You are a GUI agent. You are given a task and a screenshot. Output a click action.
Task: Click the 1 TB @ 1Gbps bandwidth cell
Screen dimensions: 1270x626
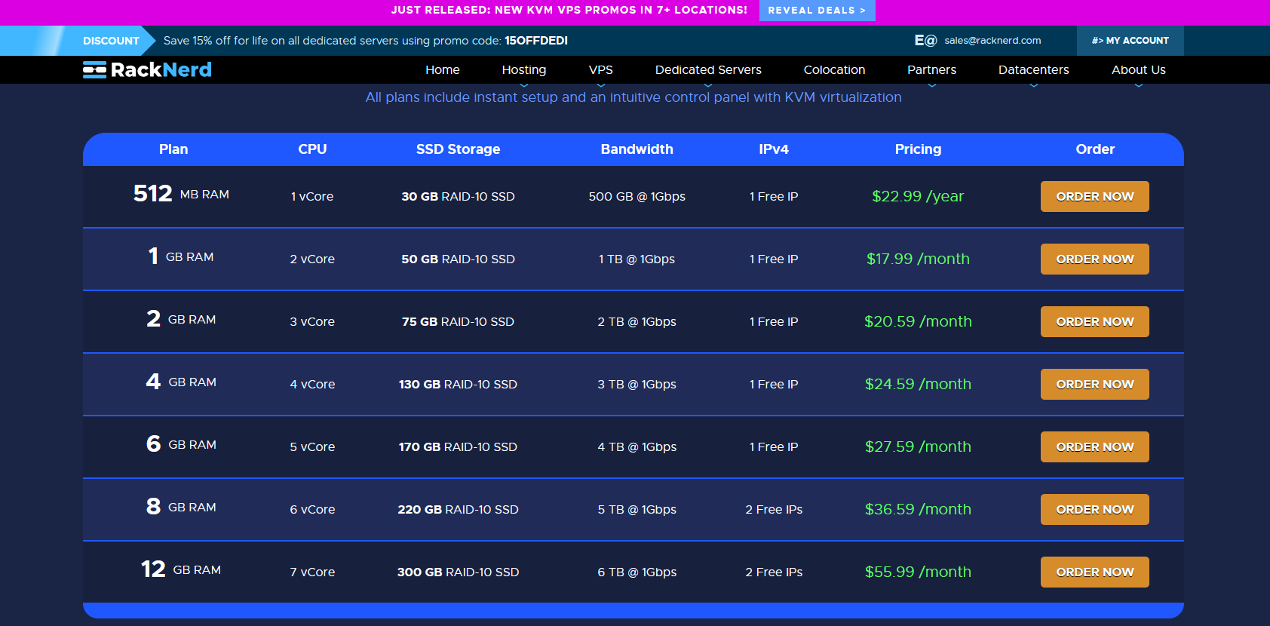[x=637, y=259]
